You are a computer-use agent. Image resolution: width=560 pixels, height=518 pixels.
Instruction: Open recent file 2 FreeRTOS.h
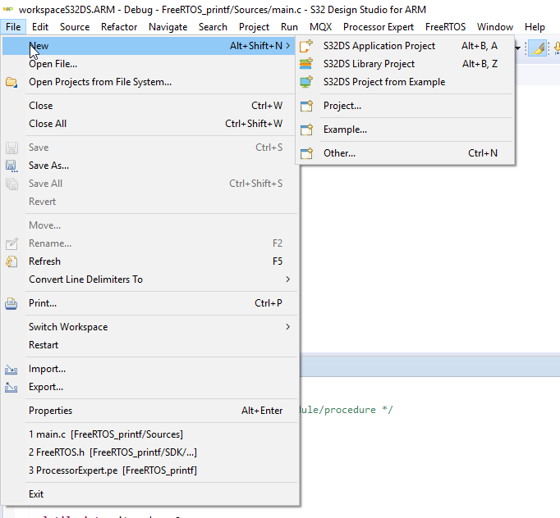(150, 452)
